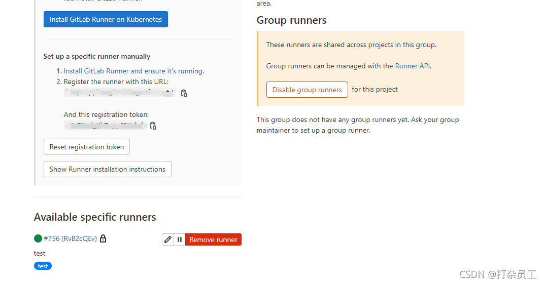Copy the registration token

coord(153,126)
